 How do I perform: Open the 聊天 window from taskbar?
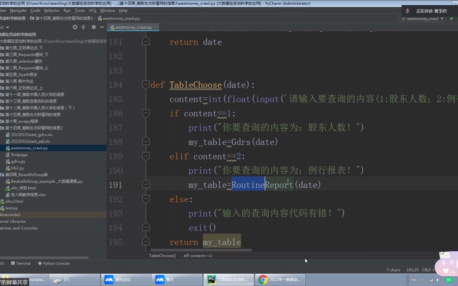177,279
